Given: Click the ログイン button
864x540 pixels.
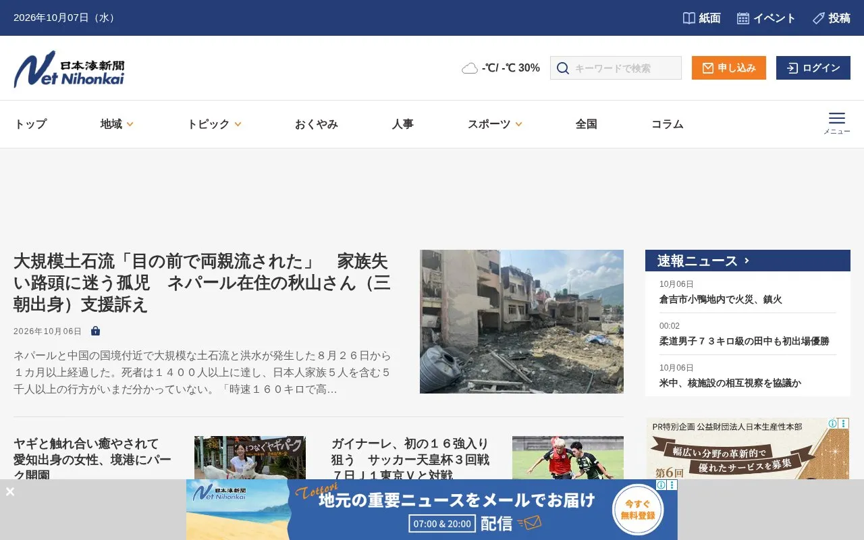Looking at the screenshot, I should [813, 68].
